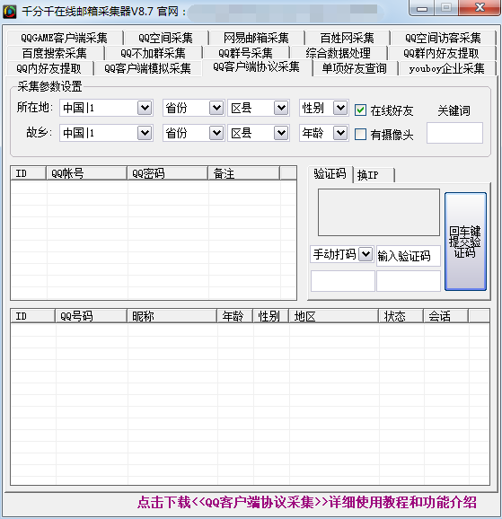Expand the 所在地 country dropdown
Image resolution: width=502 pixels, height=519 pixels.
(145, 108)
